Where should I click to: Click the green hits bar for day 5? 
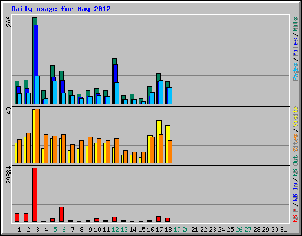coord(52,71)
